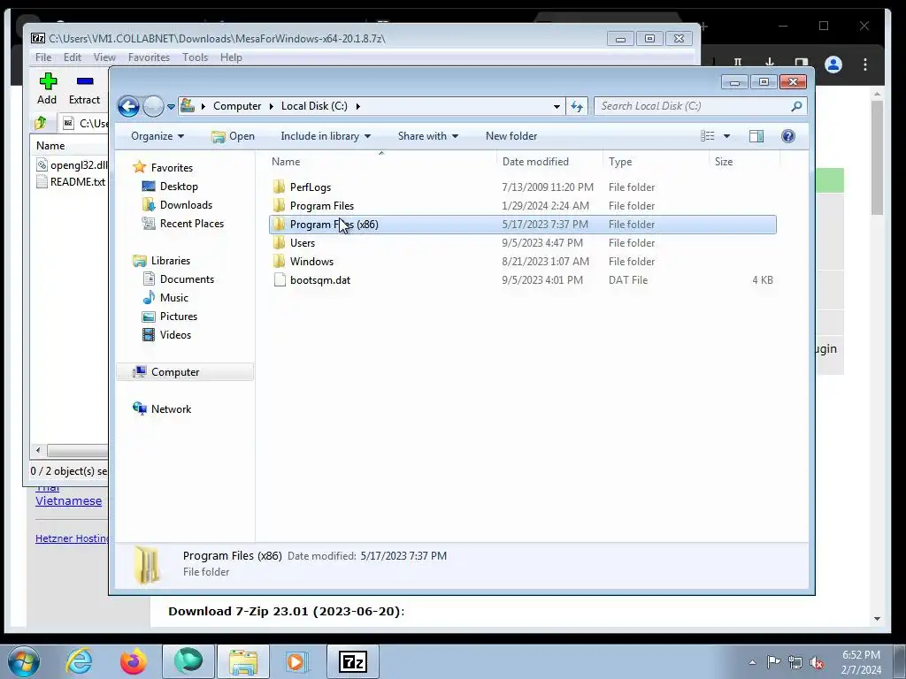This screenshot has width=906, height=679.
Task: Click the browser page vertical scrollbar
Action: click(877, 157)
